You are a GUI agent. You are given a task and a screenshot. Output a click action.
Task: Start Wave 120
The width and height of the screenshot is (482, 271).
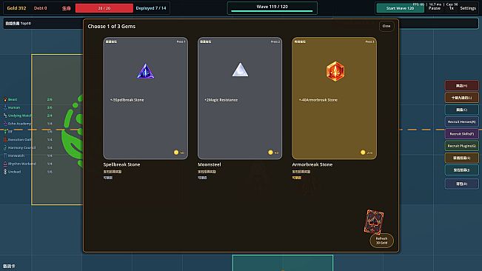[x=401, y=8]
